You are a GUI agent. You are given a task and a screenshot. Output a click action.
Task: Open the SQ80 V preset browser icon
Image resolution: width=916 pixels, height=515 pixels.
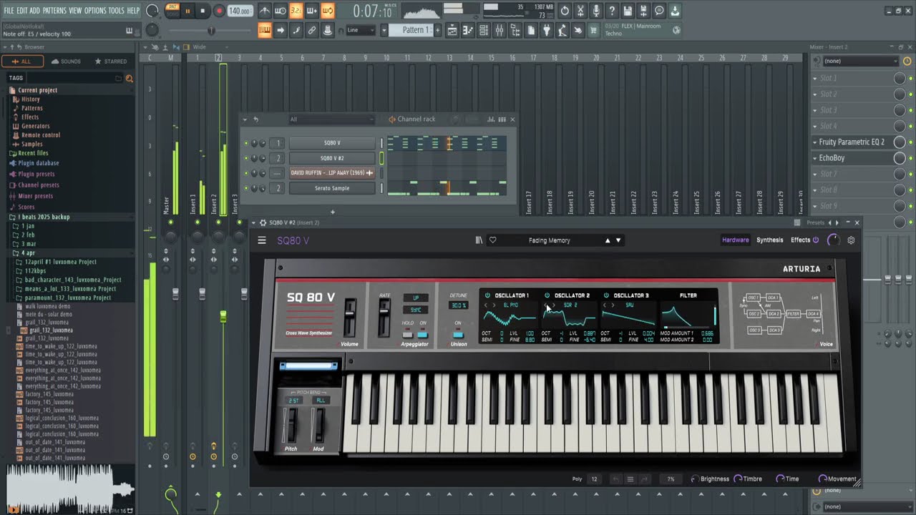[479, 240]
